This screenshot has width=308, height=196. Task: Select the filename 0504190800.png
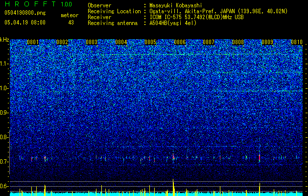[25, 13]
